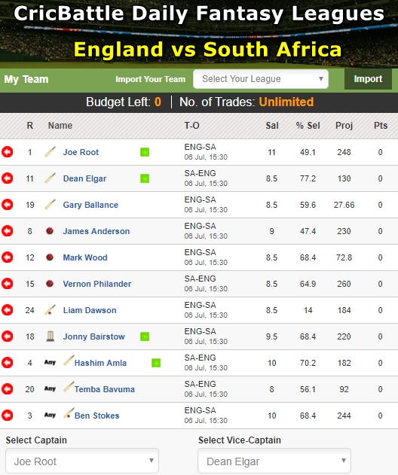Click the Import button
Screen dimensions: 398x475
368,79
